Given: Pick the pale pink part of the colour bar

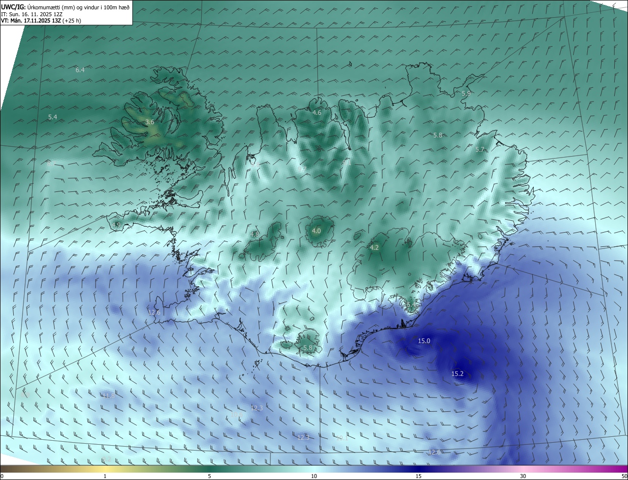Looking at the screenshot, I should (x=523, y=469).
